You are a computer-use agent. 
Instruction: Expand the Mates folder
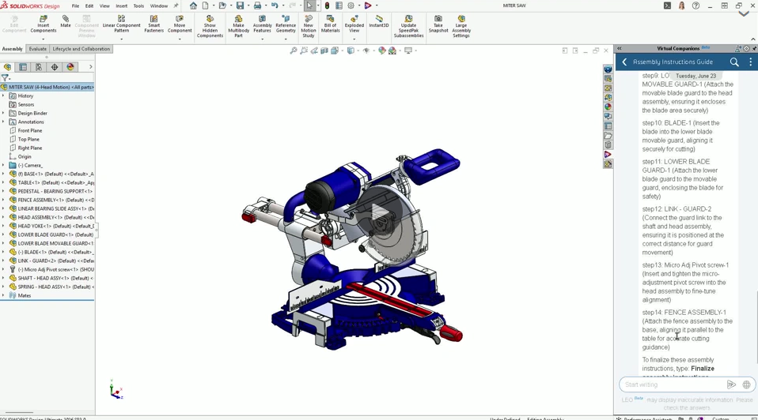click(3, 295)
